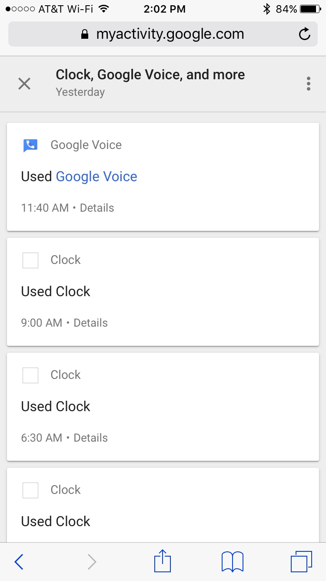Show open Safari tabs
The image size is (326, 581).
click(x=301, y=561)
